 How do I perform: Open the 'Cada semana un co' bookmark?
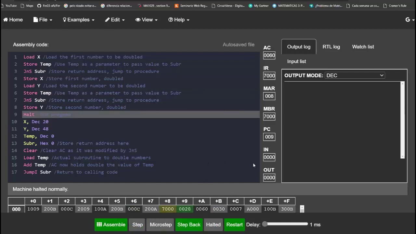coord(363,6)
